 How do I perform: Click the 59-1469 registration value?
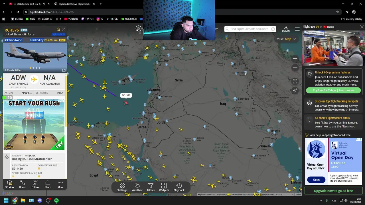18,169
